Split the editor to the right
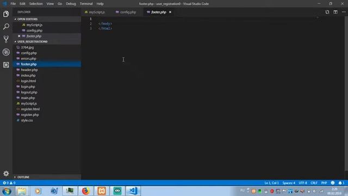The width and height of the screenshot is (348, 196). [x=335, y=12]
